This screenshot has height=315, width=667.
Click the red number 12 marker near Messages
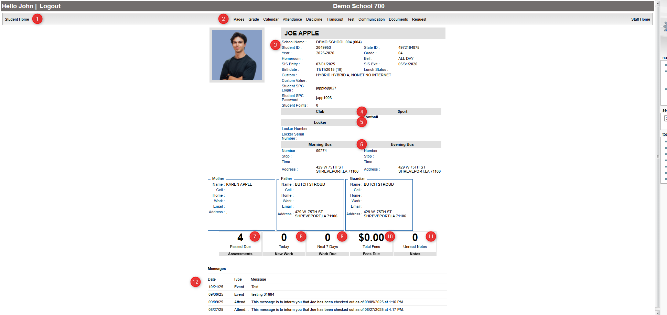195,282
